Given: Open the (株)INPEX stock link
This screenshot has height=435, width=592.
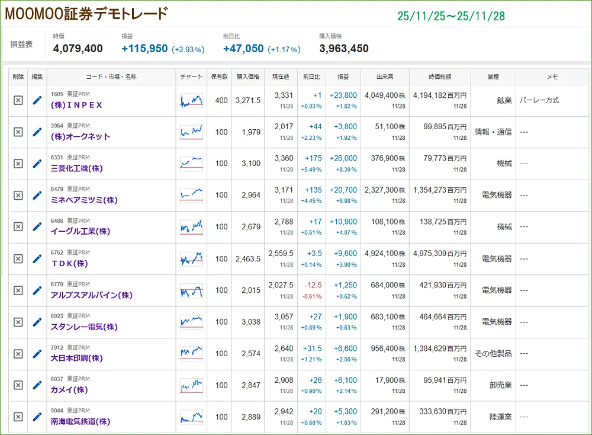Looking at the screenshot, I should pos(76,105).
